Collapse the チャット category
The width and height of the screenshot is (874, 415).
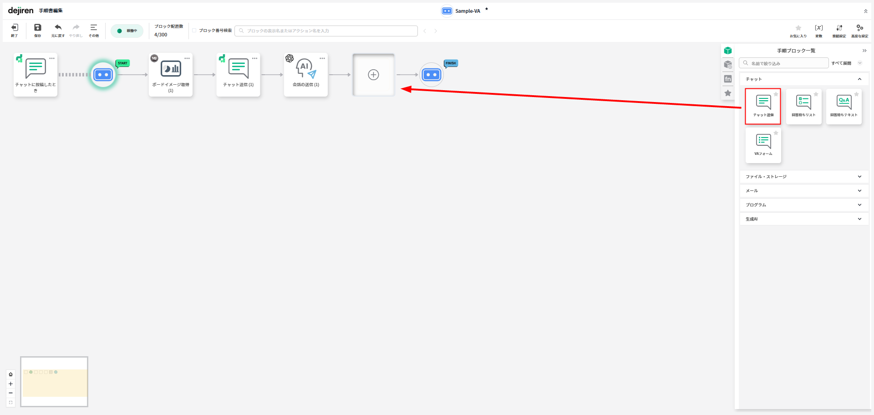click(859, 79)
